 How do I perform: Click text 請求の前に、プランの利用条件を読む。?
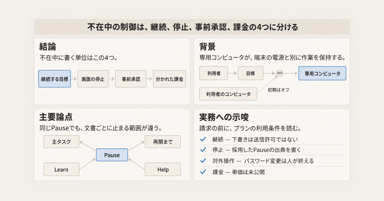point(250,128)
